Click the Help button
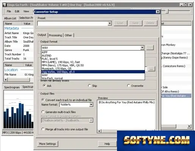 [107, 144]
